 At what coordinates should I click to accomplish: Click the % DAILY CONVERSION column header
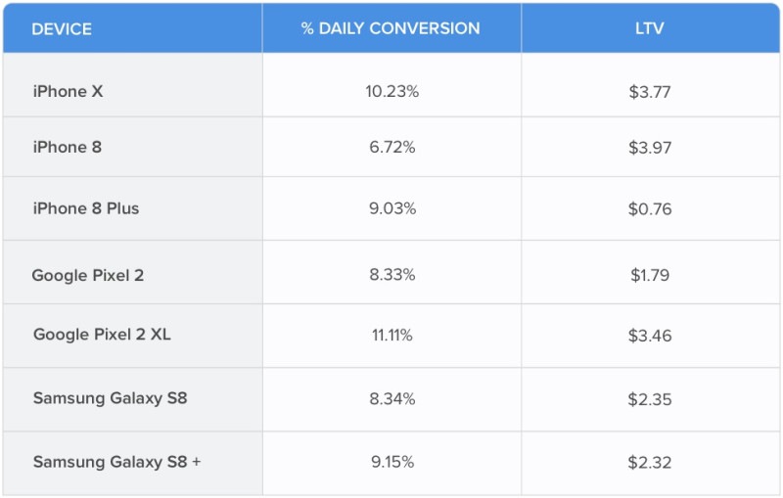(391, 28)
